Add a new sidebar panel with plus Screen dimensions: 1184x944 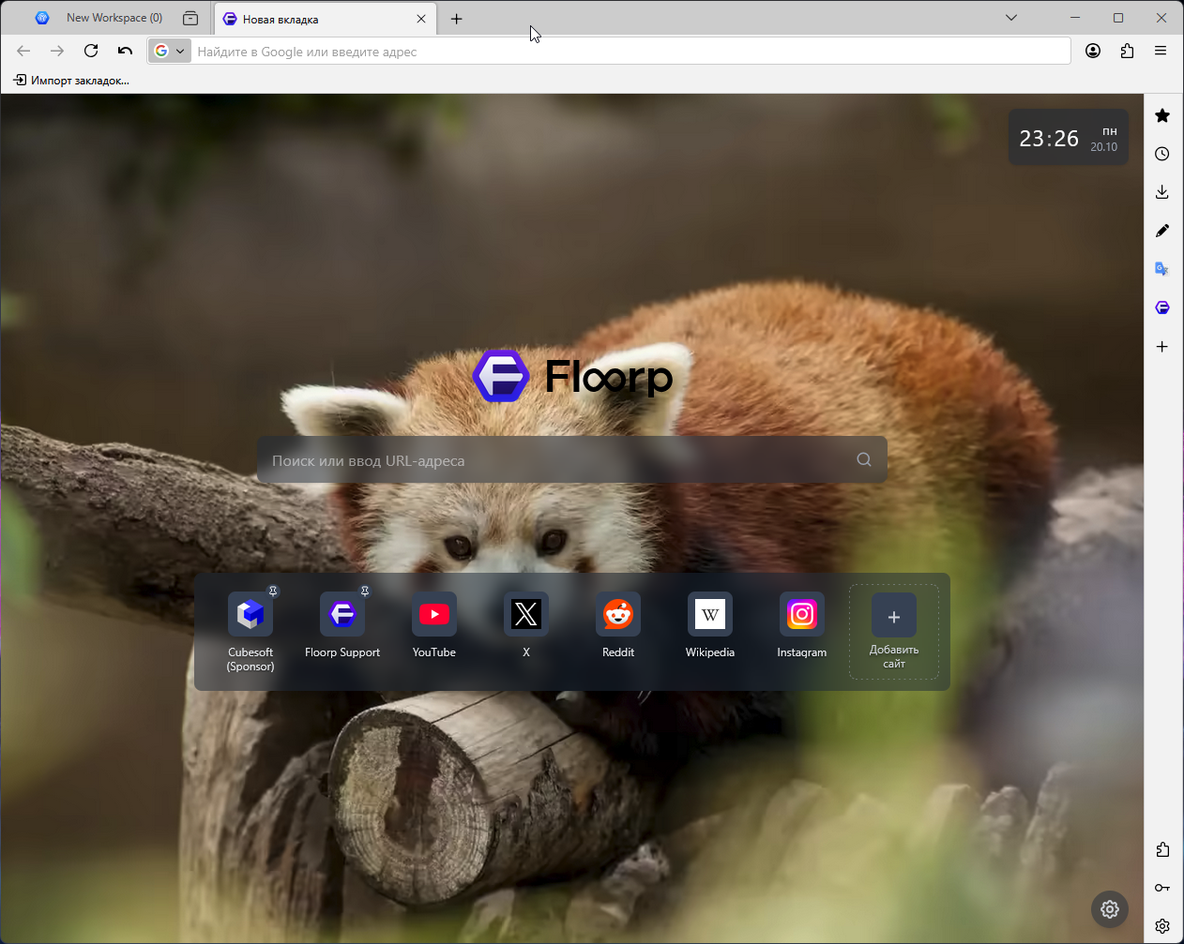tap(1162, 347)
